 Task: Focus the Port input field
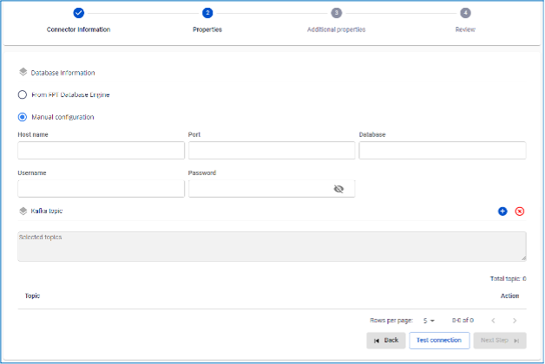[x=272, y=150]
